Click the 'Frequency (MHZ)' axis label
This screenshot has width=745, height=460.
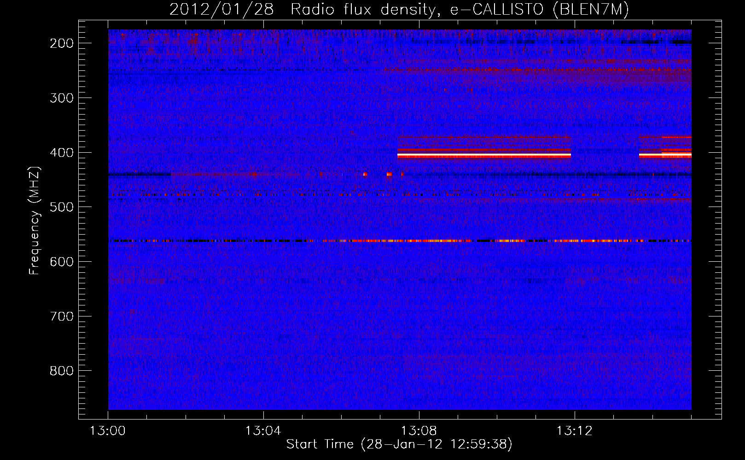point(35,220)
